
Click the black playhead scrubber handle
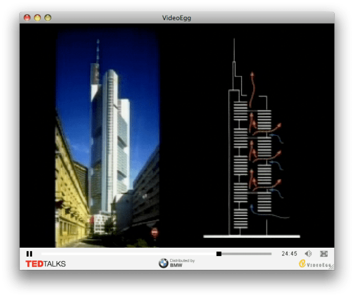[x=219, y=254]
